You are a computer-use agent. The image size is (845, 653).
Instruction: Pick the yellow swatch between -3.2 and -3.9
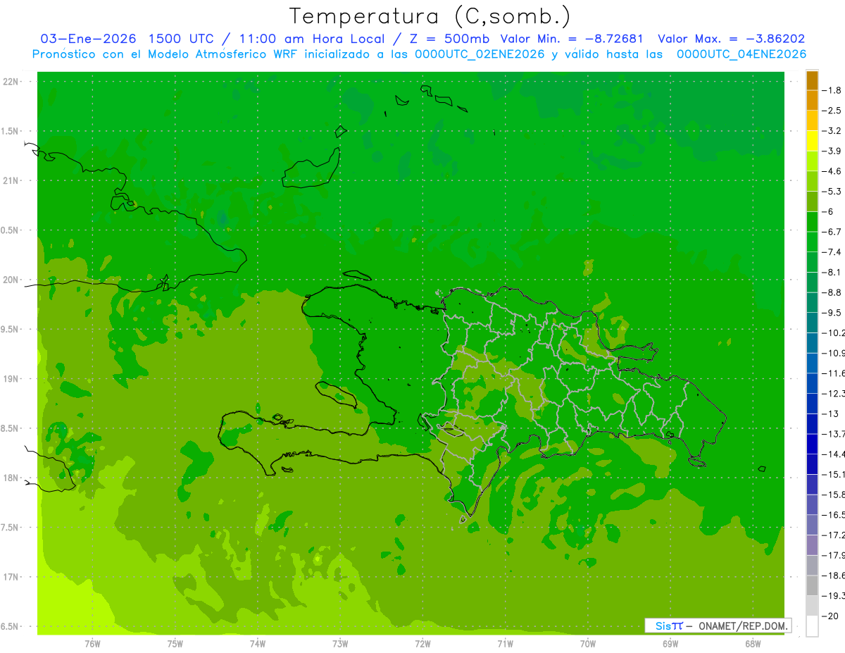812,141
